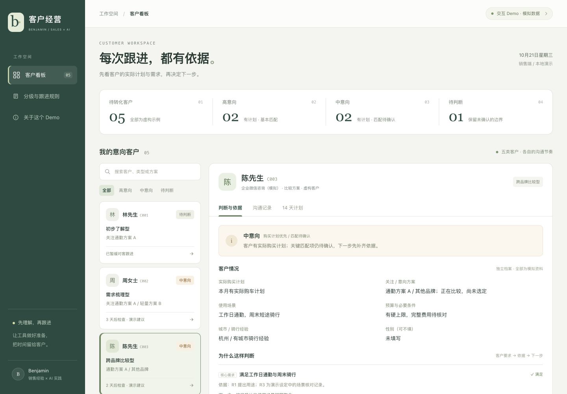Image resolution: width=567 pixels, height=394 pixels.
Task: Filter customers by 高意向
Action: [x=125, y=190]
